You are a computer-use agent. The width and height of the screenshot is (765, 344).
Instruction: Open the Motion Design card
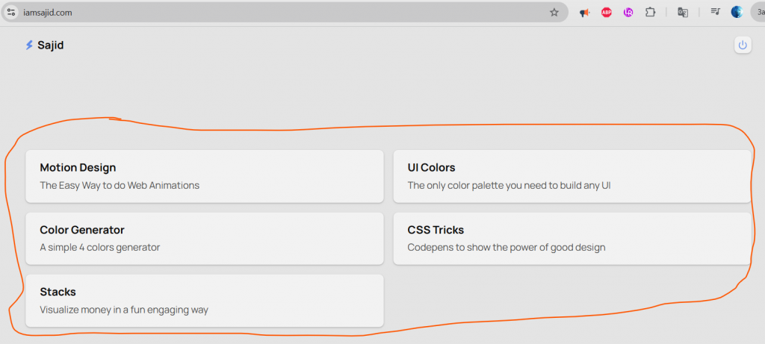204,176
